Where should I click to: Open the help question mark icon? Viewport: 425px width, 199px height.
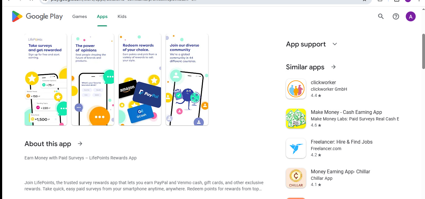pos(396,16)
